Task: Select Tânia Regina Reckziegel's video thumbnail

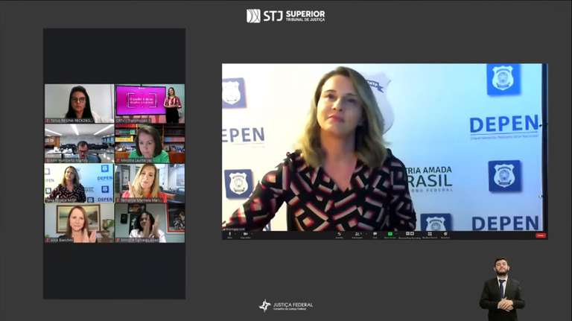Action: pyautogui.click(x=79, y=103)
